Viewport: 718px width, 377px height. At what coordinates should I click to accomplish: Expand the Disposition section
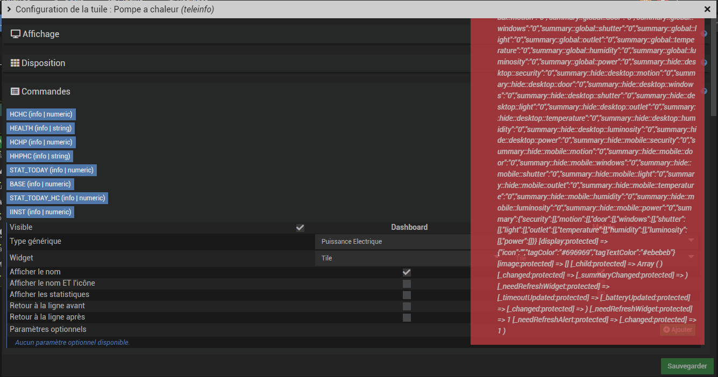[38, 63]
